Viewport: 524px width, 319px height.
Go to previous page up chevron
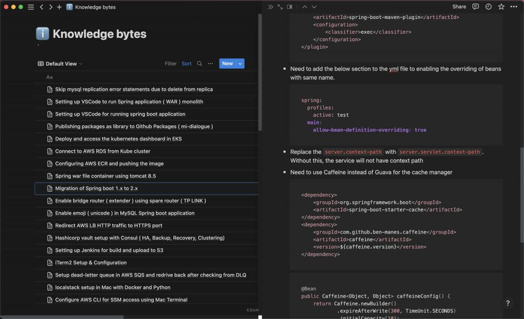(304, 7)
